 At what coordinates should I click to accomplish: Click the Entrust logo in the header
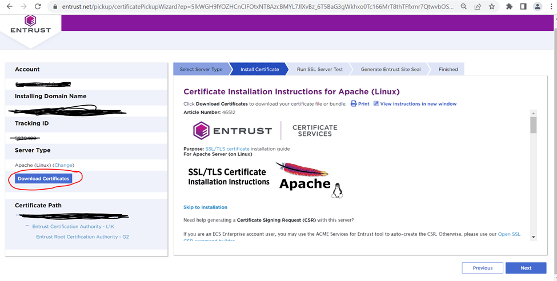[30, 25]
